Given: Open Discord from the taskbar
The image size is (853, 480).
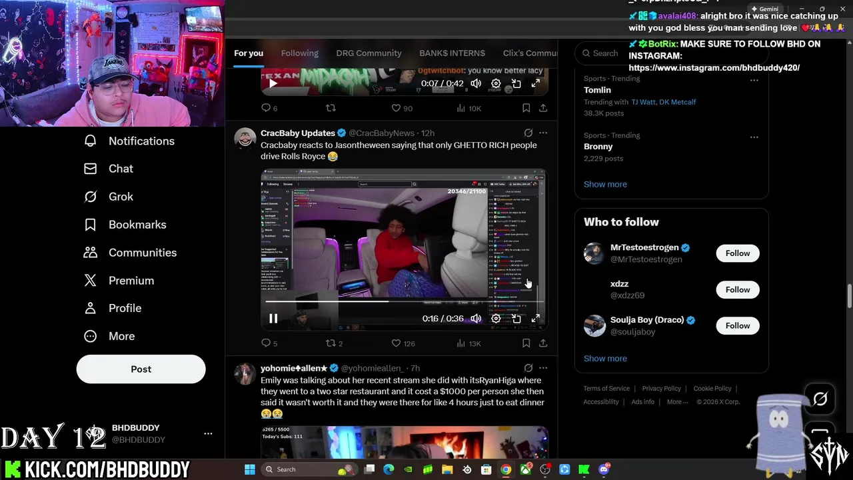Looking at the screenshot, I should tap(604, 469).
